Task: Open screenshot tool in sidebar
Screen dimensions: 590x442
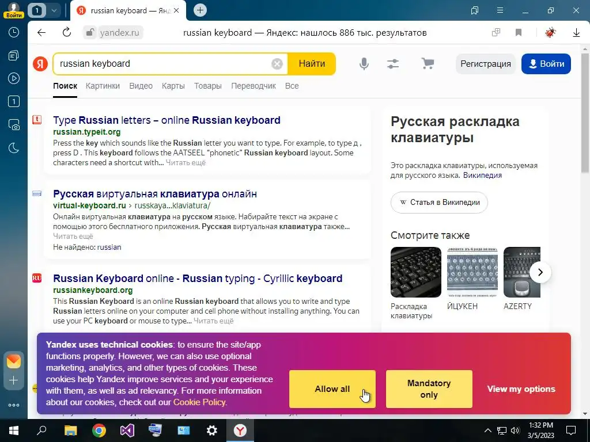Action: coord(14,125)
